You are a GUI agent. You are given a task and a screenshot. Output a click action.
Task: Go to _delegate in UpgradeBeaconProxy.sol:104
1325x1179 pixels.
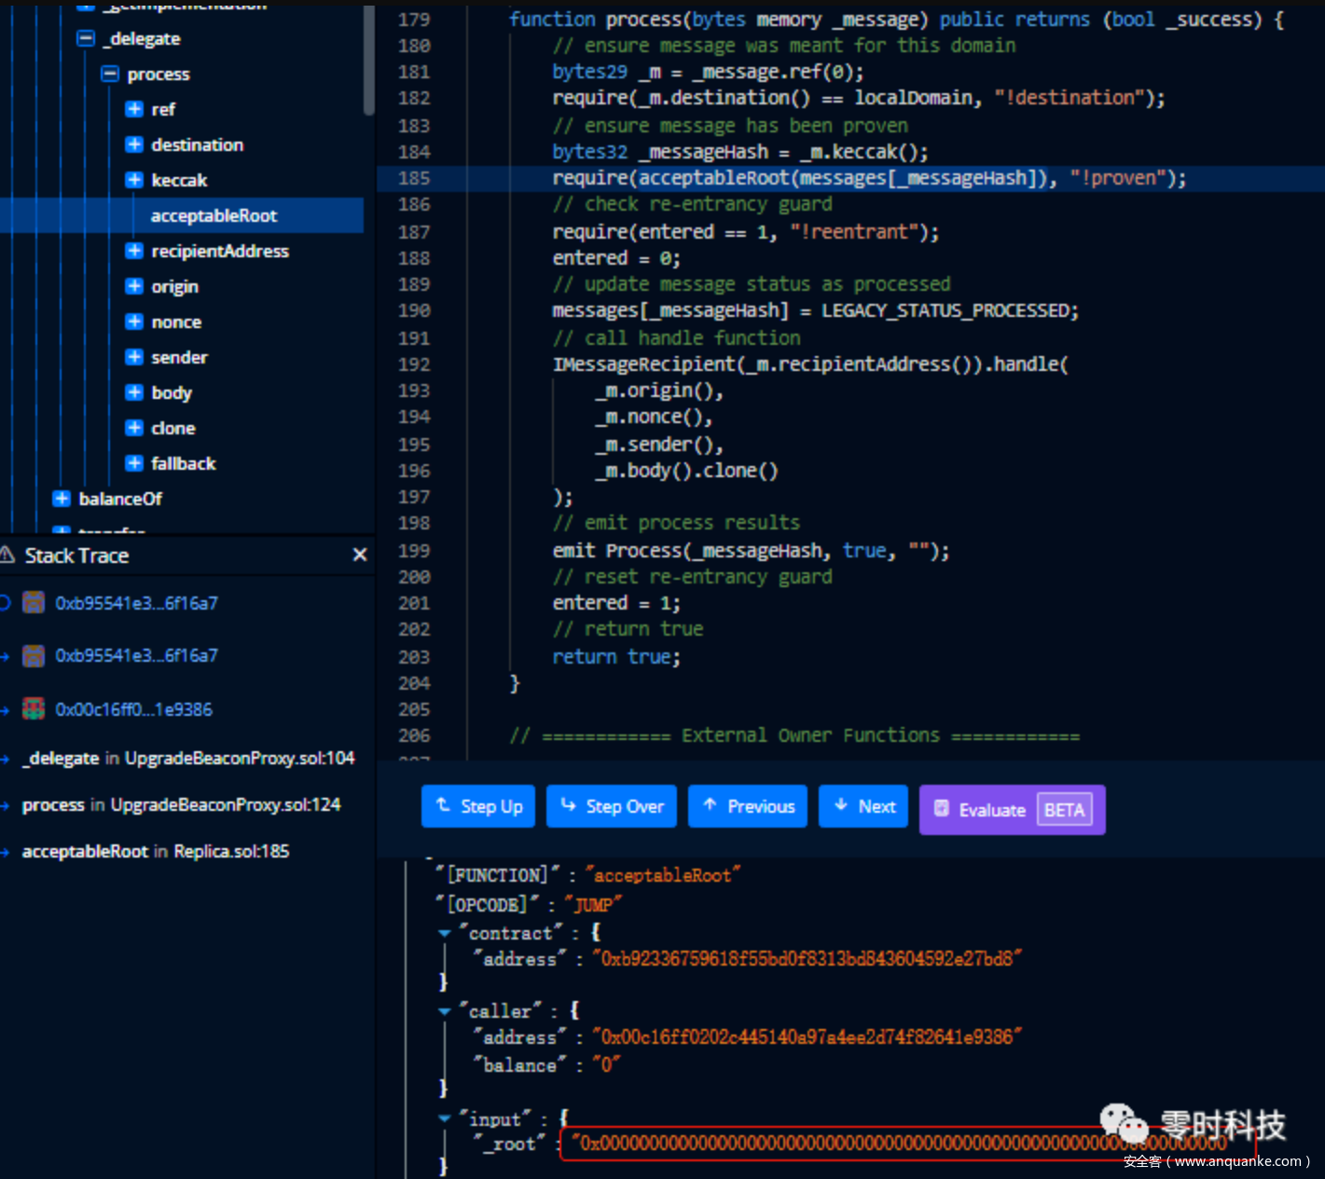pos(188,758)
